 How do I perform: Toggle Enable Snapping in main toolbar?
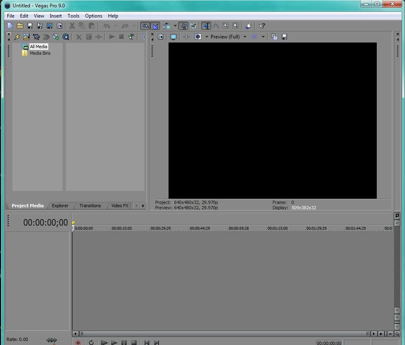coord(145,26)
